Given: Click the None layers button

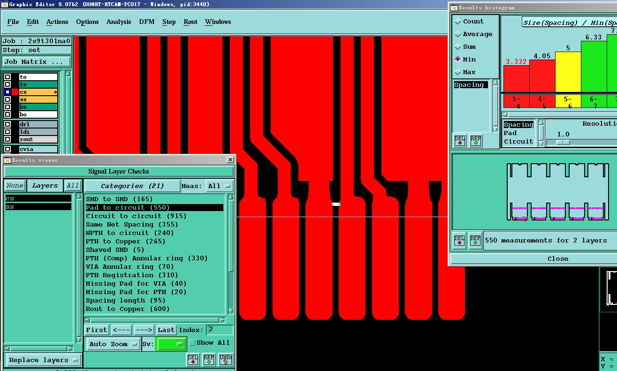Looking at the screenshot, I should (x=15, y=186).
